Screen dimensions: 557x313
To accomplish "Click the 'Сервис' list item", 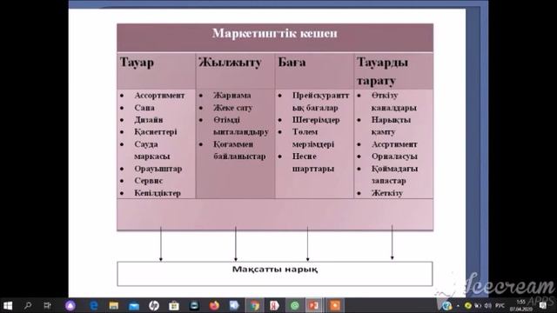I will tap(149, 181).
